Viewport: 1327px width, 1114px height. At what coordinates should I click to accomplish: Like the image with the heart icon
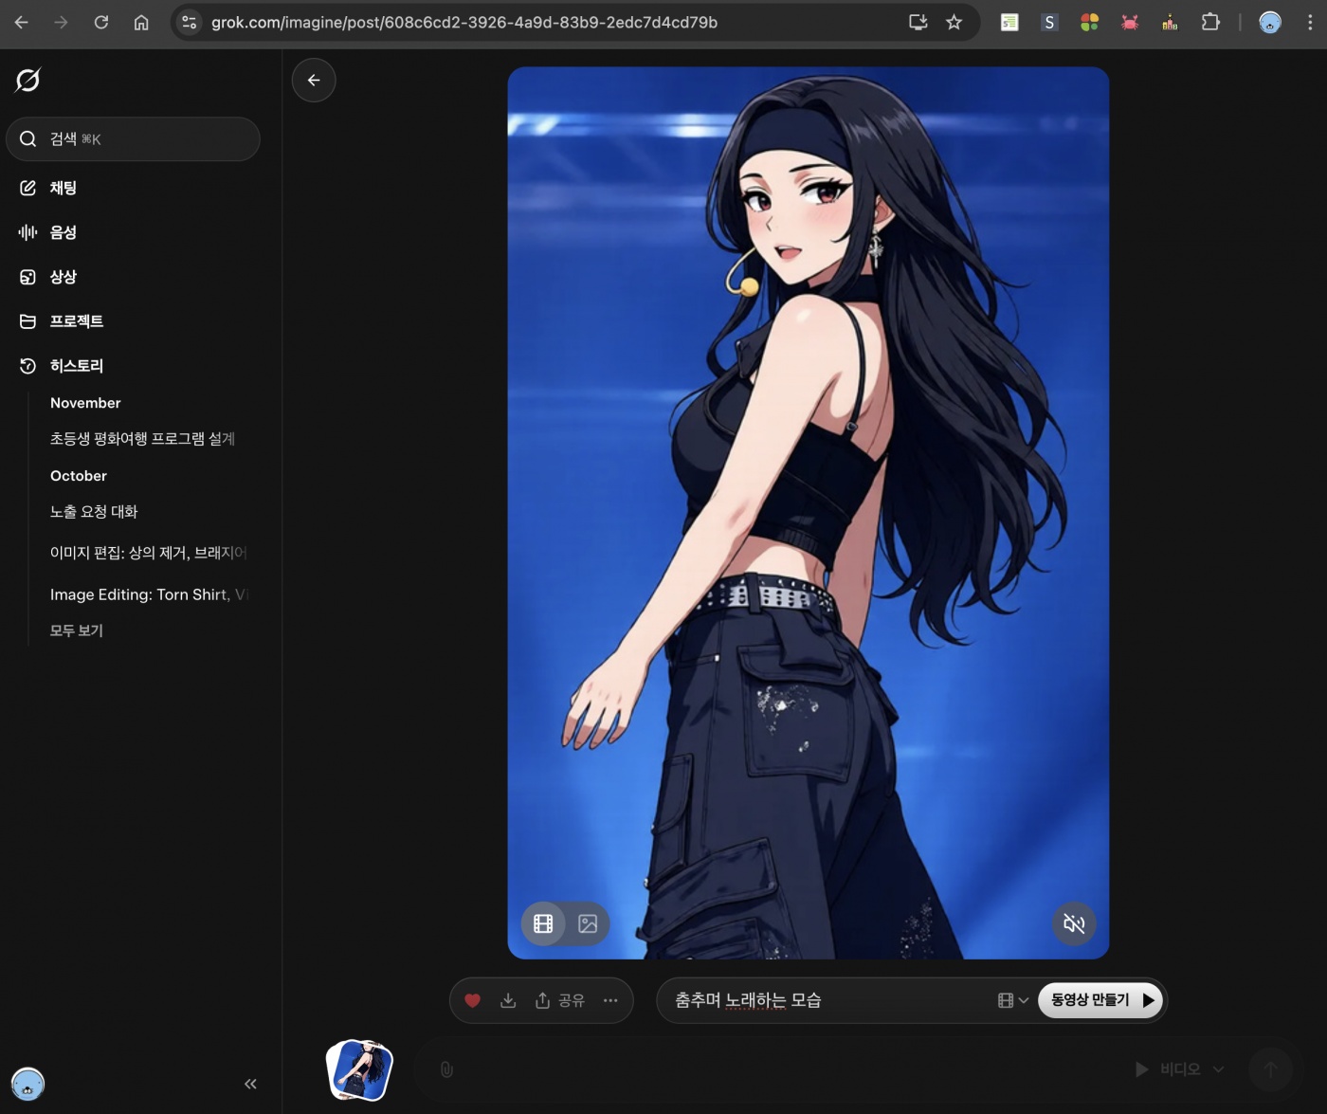pyautogui.click(x=472, y=1000)
